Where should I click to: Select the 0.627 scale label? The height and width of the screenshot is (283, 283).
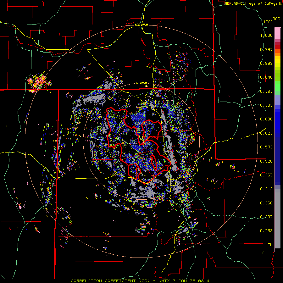[x=266, y=133]
